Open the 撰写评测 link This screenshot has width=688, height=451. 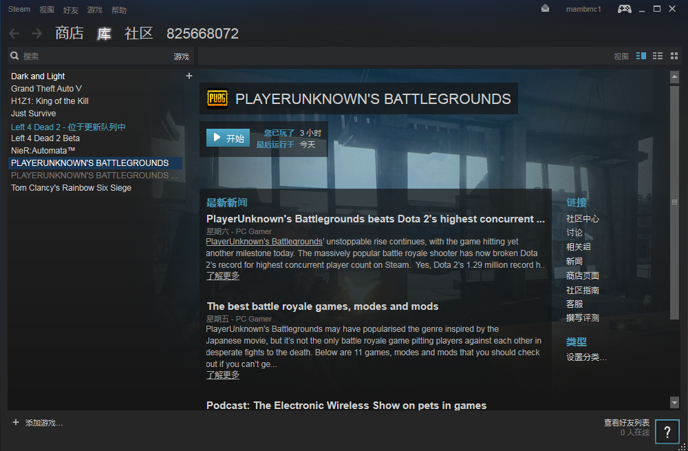pyautogui.click(x=582, y=317)
